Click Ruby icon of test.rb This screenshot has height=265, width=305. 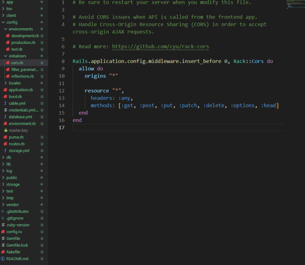(8, 49)
